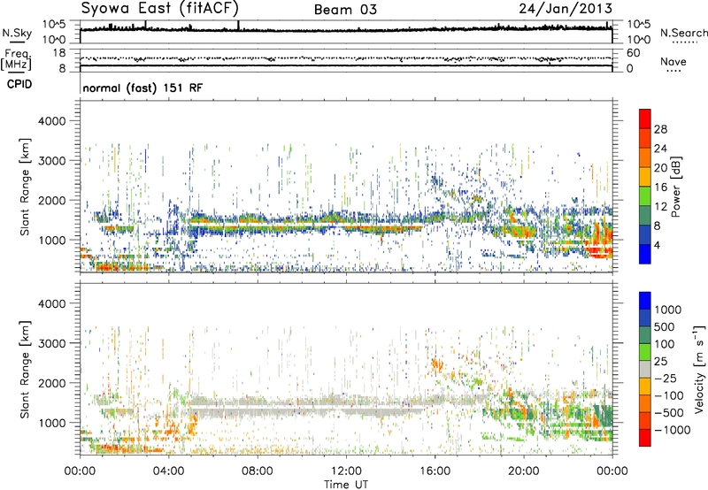Click the "12" power colorbar label

click(660, 207)
